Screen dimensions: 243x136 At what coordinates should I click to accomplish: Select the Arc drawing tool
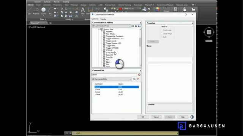[50, 11]
